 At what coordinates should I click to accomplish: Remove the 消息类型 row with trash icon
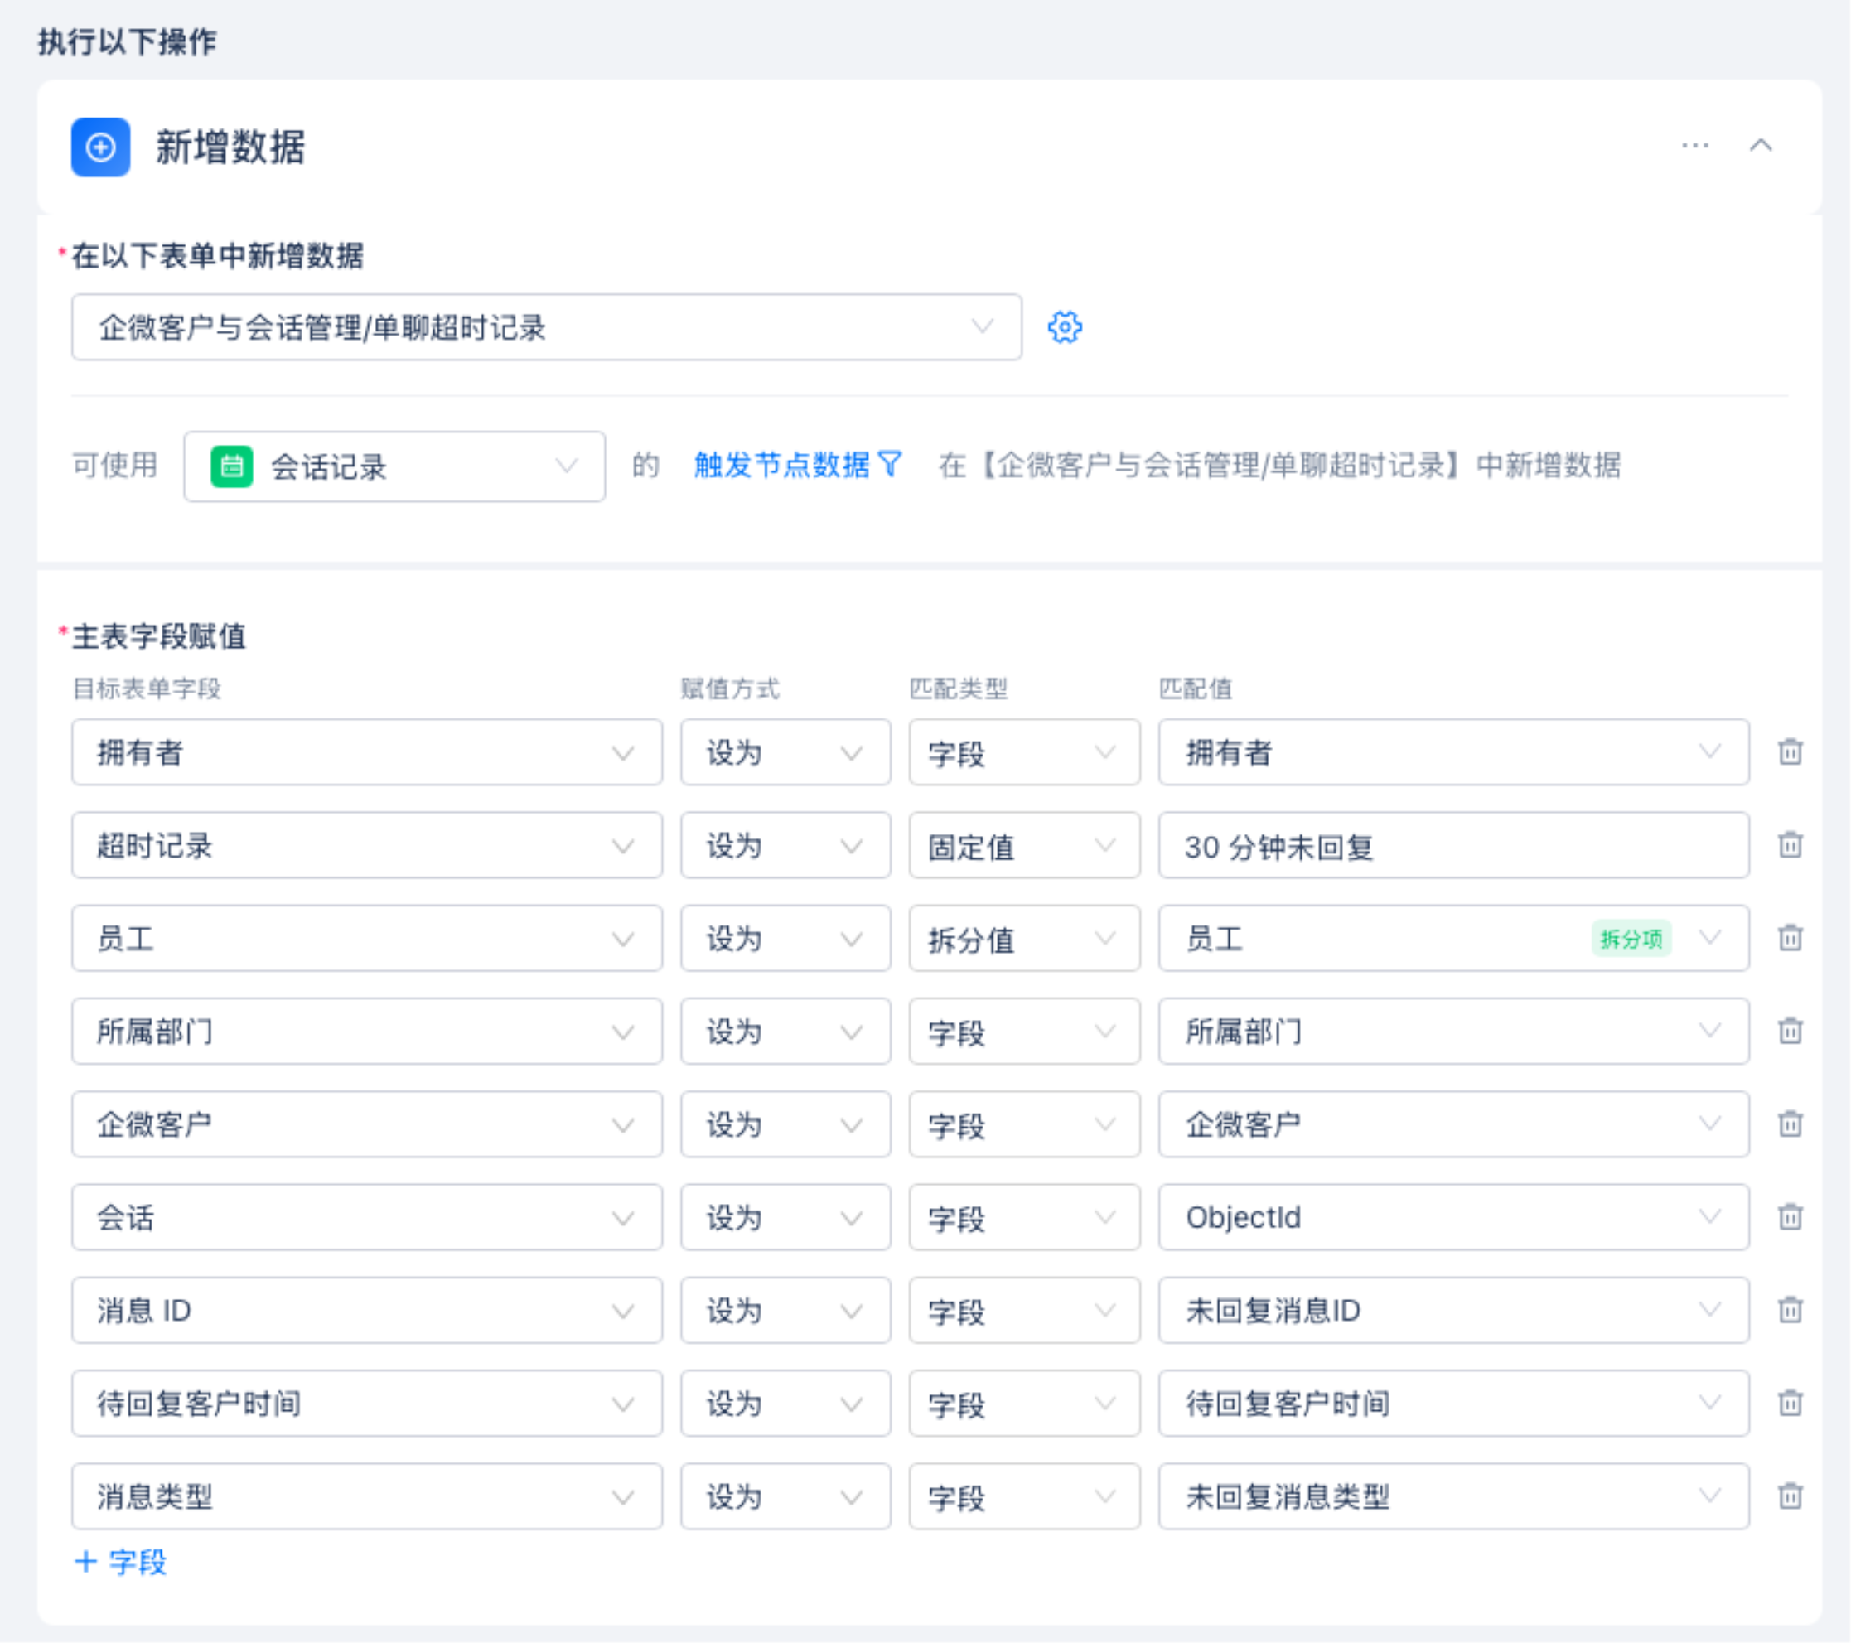point(1790,1496)
